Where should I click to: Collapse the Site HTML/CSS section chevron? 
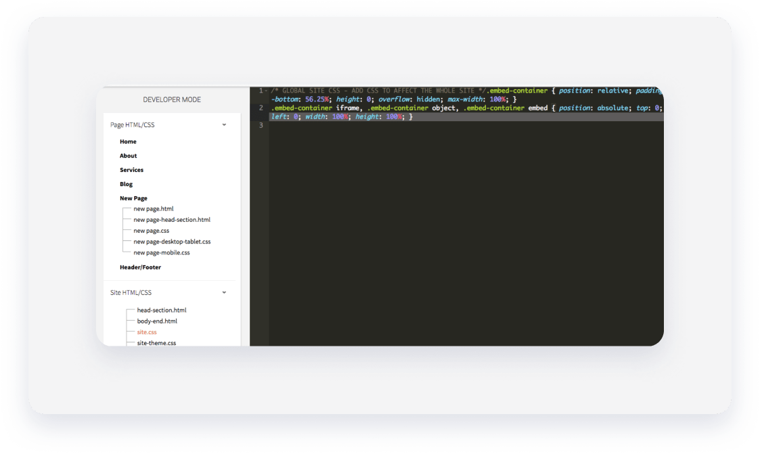224,293
